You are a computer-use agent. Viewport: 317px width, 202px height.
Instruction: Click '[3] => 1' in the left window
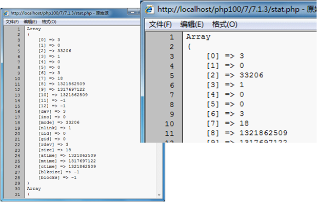coord(49,56)
